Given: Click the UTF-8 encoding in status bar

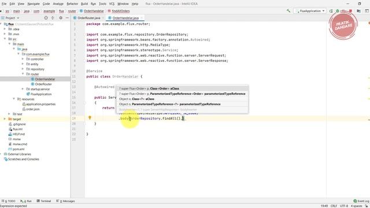Looking at the screenshot, I should [344, 206].
